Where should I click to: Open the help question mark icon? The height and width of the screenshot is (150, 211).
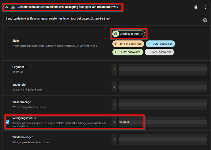pos(205,20)
